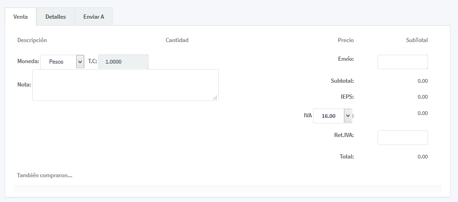This screenshot has width=458, height=202.
Task: Click the Precio column header
Action: click(x=346, y=40)
